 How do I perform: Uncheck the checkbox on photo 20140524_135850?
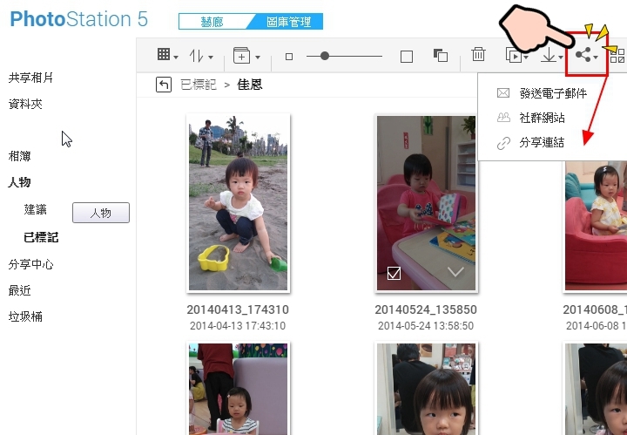pyautogui.click(x=394, y=274)
